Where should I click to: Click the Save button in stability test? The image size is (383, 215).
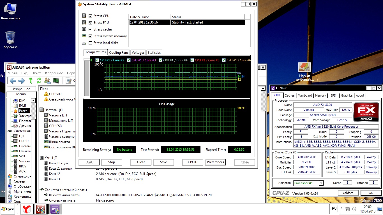pyautogui.click(x=163, y=162)
